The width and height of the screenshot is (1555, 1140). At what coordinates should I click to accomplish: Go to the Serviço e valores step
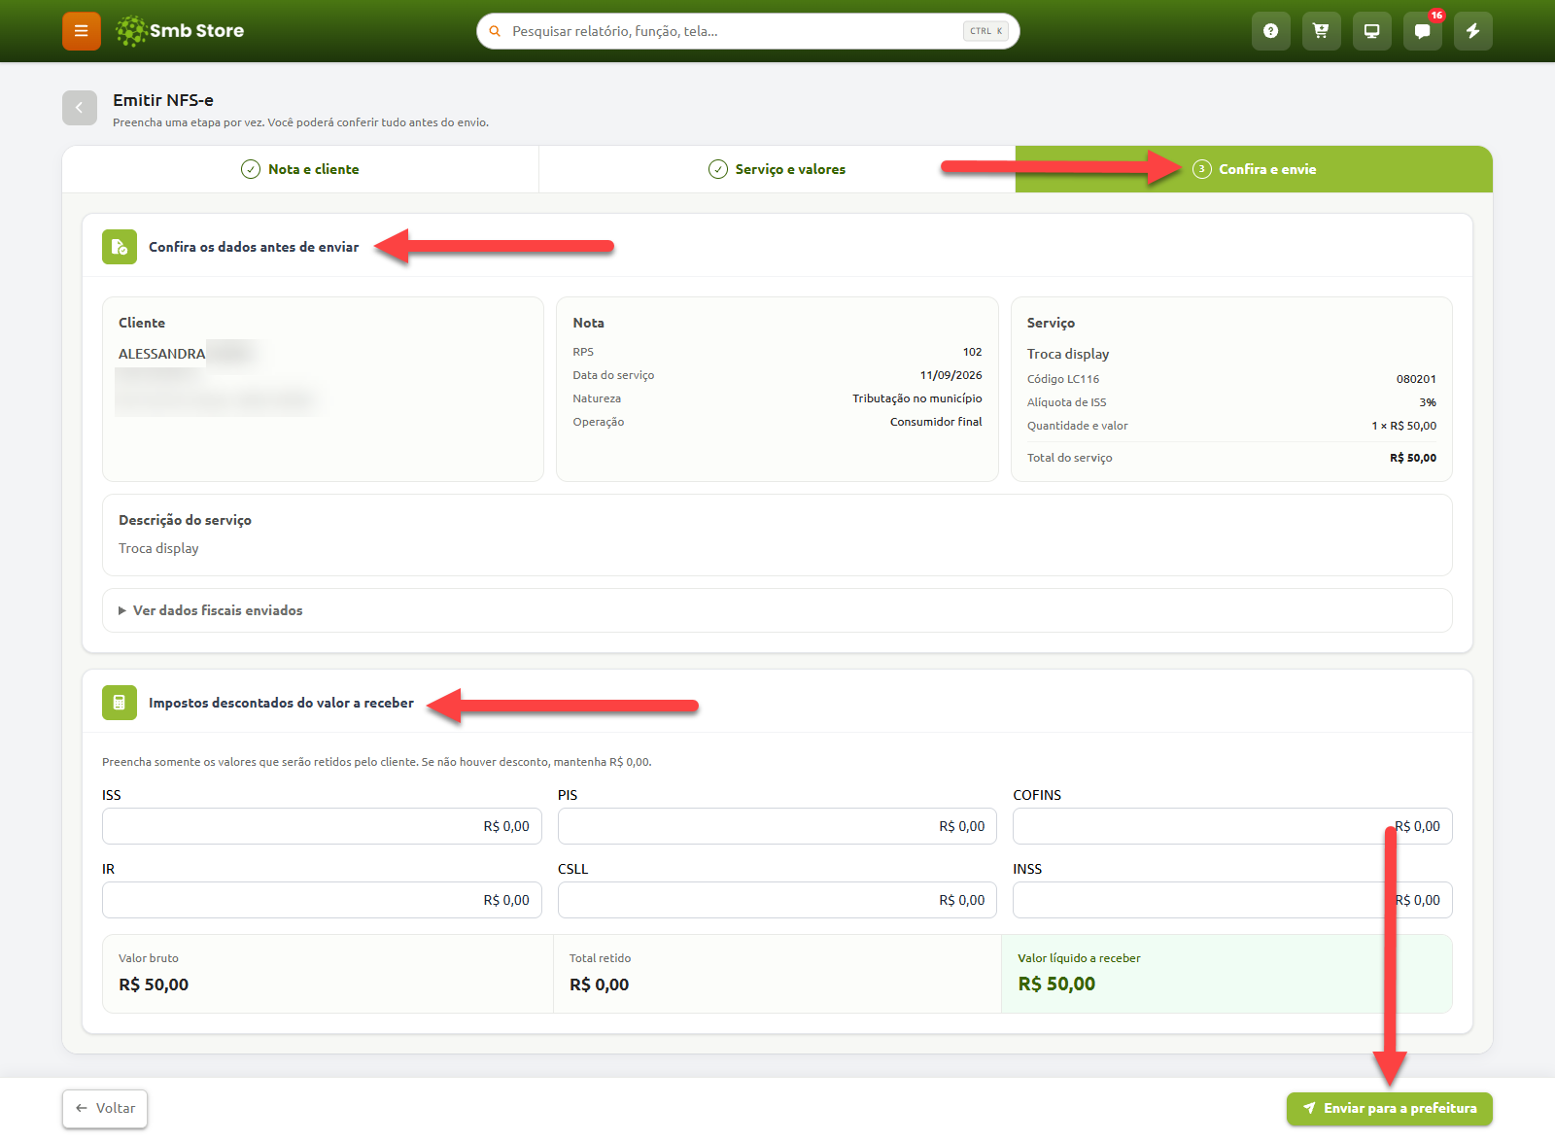click(x=777, y=169)
